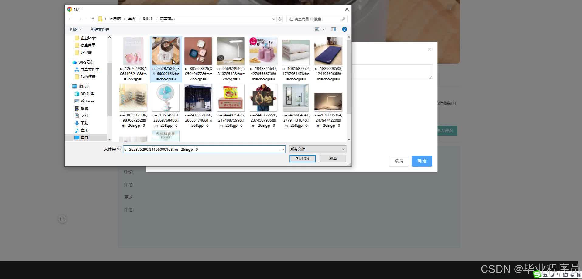Select 桌面 in address breadcrumb
582x279 pixels.
[x=132, y=19]
